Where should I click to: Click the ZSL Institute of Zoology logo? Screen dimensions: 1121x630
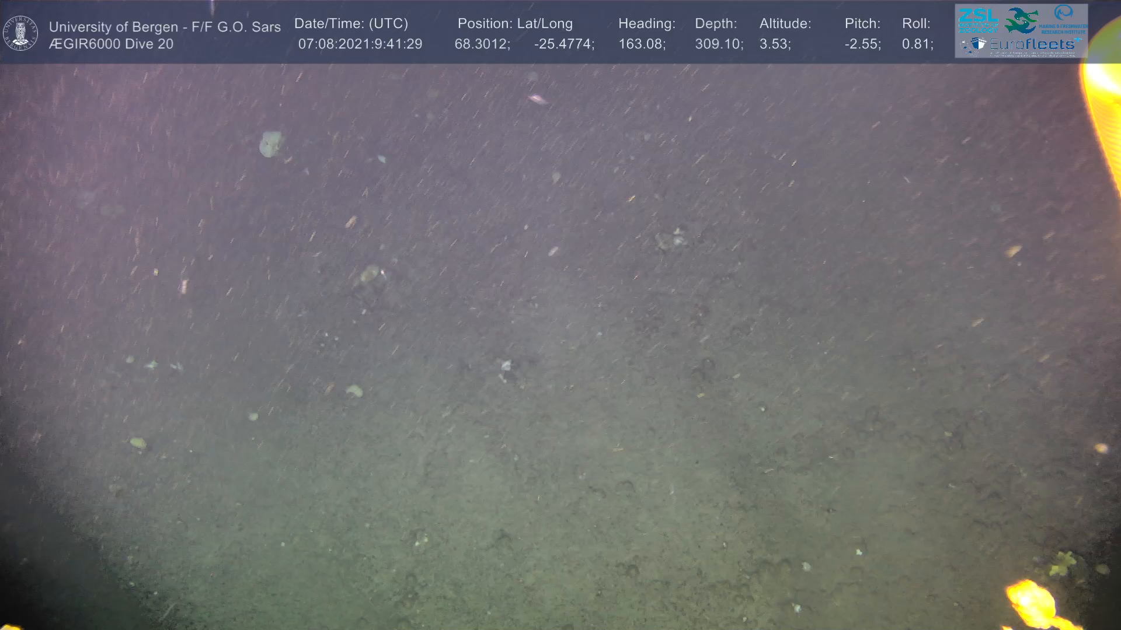978,20
